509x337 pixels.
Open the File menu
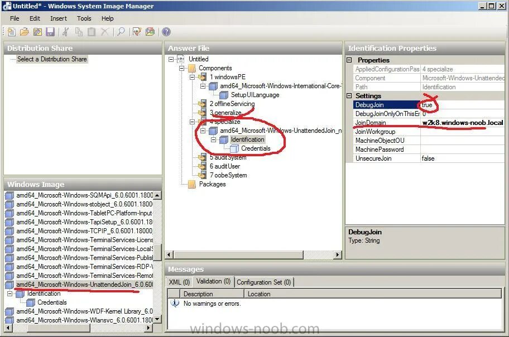pyautogui.click(x=15, y=18)
